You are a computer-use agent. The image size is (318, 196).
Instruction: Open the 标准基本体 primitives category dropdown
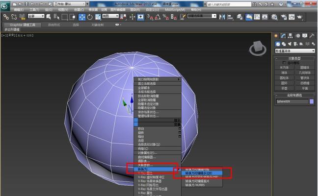pos(295,51)
